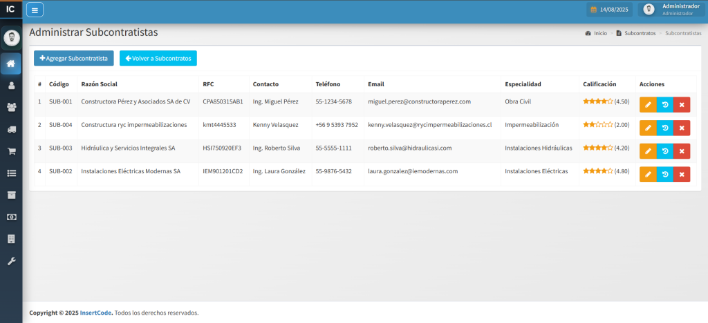Open the InsertCode footer link
The image size is (708, 323).
(x=96, y=313)
